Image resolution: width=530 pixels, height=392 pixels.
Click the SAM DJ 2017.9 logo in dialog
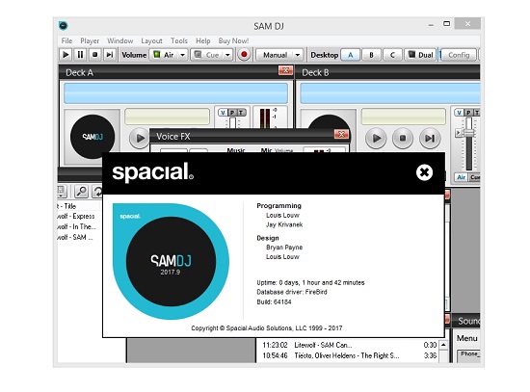[x=171, y=261]
